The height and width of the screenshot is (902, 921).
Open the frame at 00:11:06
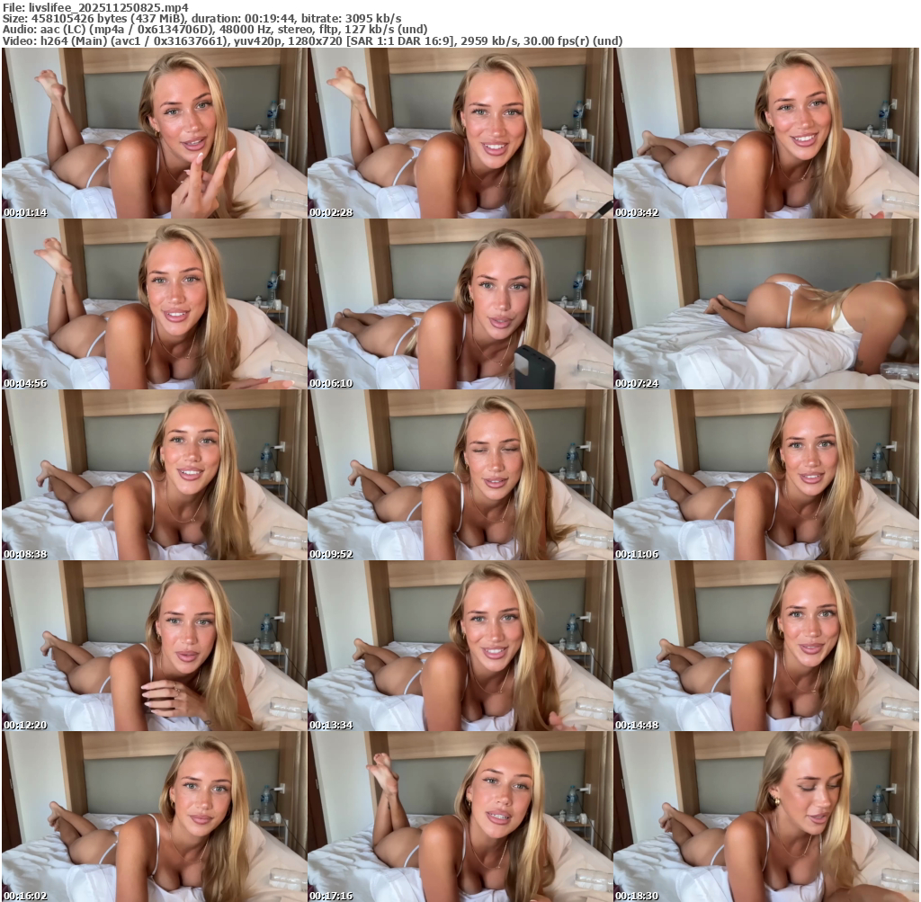click(766, 475)
